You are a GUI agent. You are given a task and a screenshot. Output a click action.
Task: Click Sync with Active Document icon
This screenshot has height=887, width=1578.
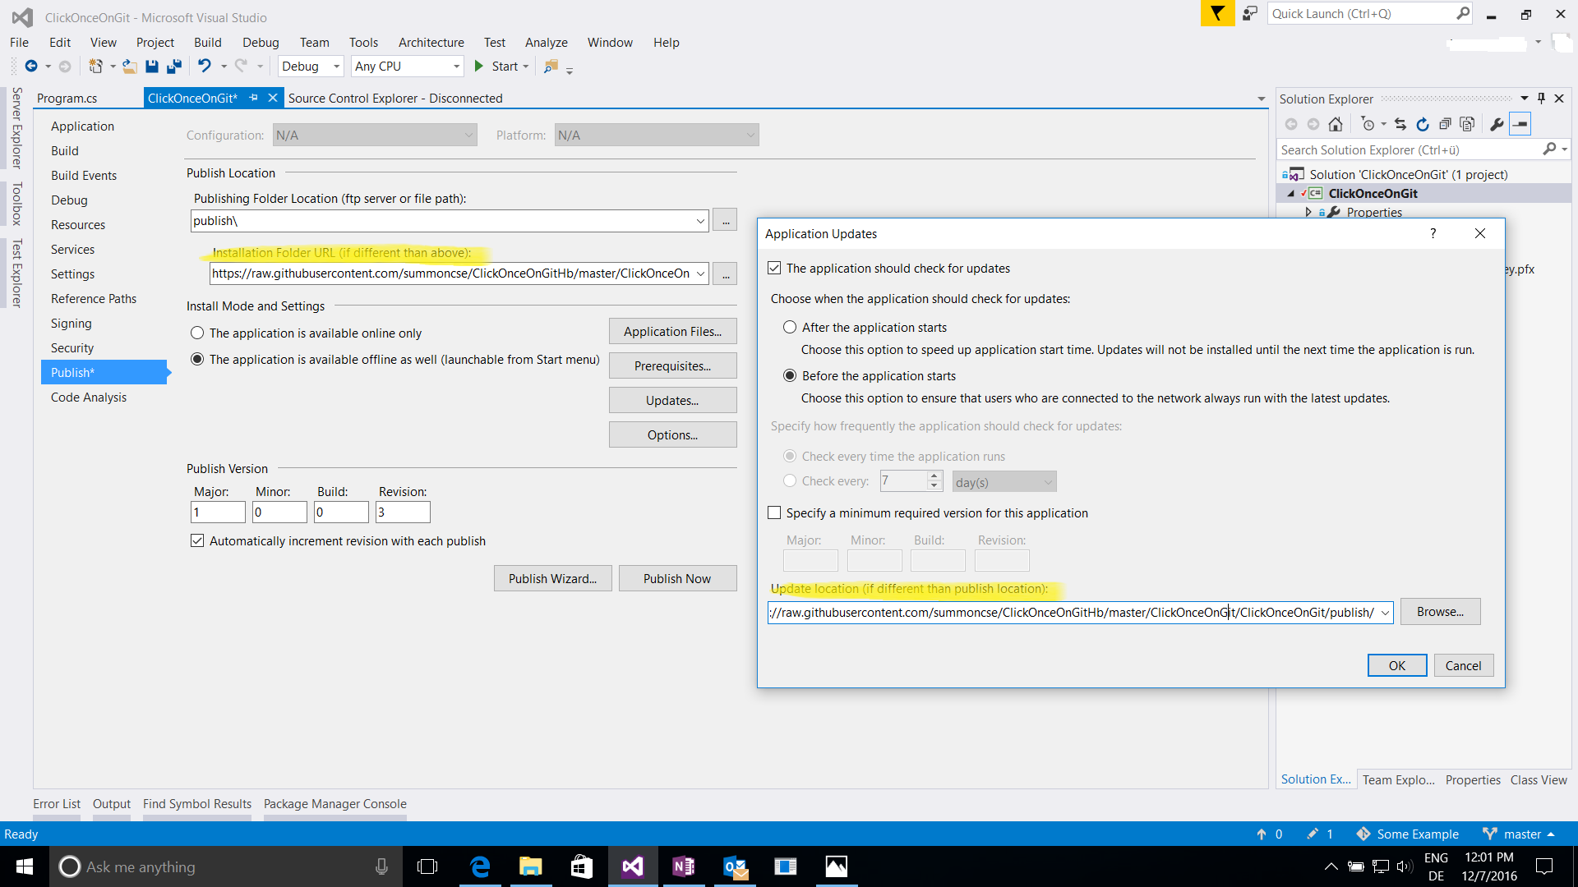[x=1400, y=124]
